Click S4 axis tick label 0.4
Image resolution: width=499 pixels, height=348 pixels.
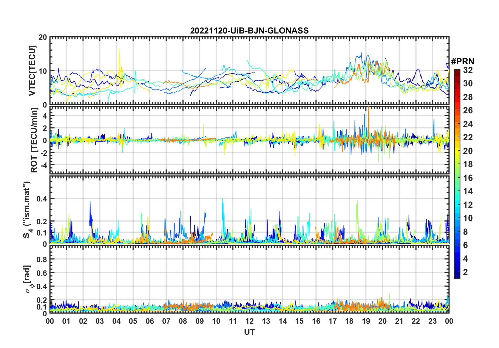click(x=42, y=199)
